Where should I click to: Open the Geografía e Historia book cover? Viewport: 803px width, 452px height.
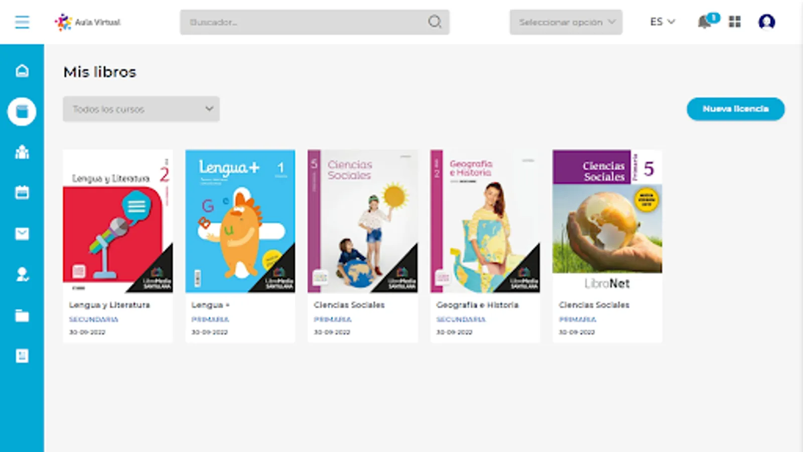coord(485,221)
